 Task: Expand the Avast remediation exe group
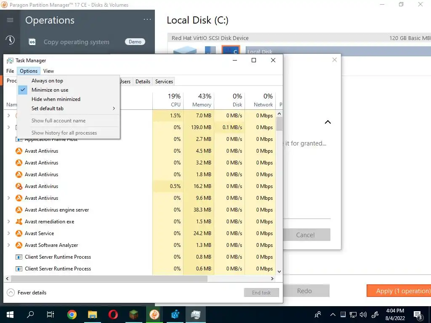pos(8,222)
